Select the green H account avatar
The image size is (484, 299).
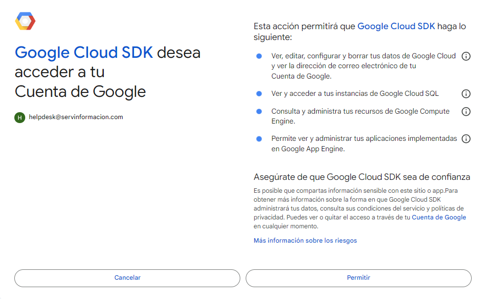click(x=20, y=117)
